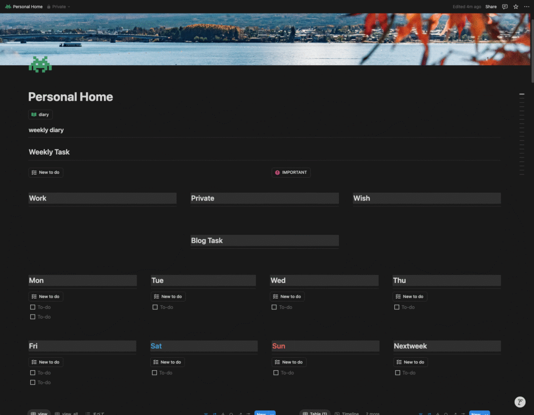Check the to-do box under Thu

tap(397, 307)
